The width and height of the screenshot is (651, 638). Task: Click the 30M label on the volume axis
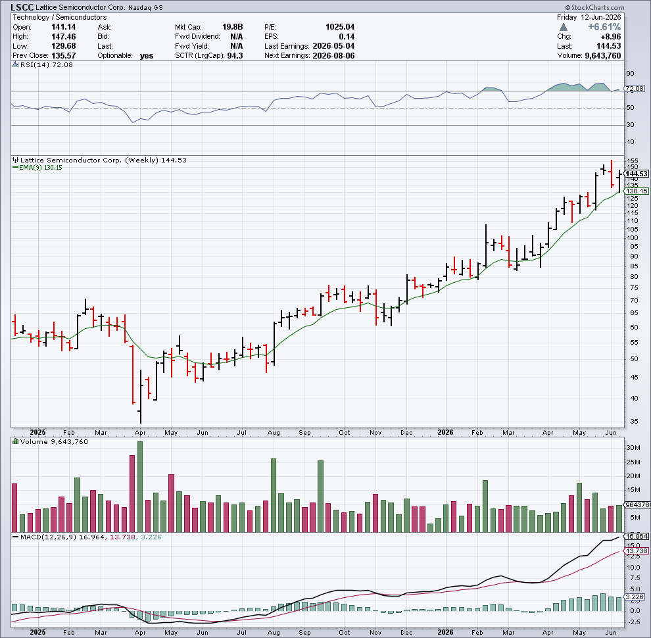pos(633,448)
